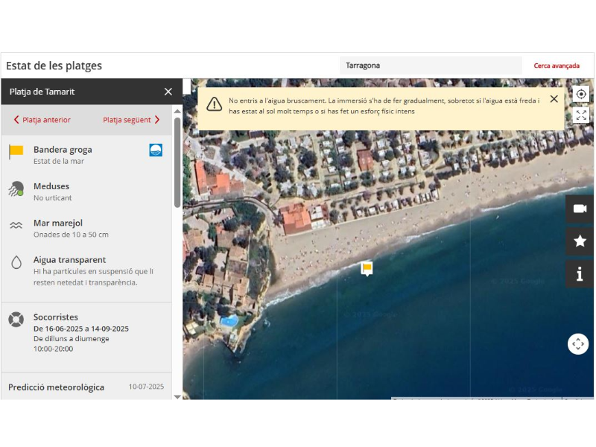Viewport: 596px width, 447px height.
Task: Click the yellow flag marker on map
Action: pos(367,267)
